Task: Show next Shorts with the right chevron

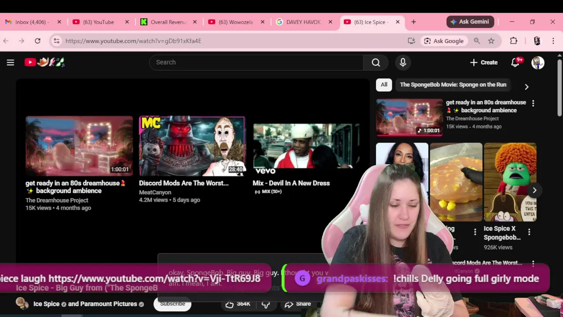Action: pyautogui.click(x=534, y=190)
